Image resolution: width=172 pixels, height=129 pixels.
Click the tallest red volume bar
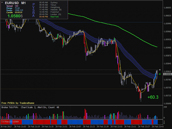[85, 114]
